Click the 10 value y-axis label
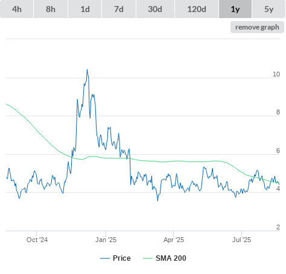This screenshot has height=274, width=286. (x=276, y=74)
